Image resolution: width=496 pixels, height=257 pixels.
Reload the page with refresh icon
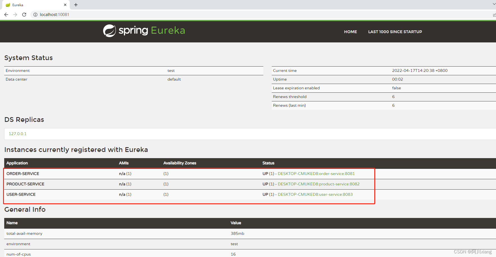(24, 15)
